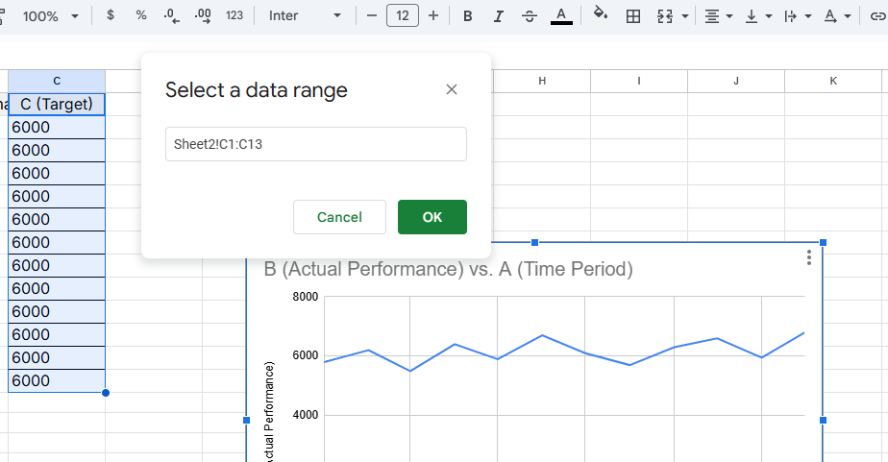This screenshot has width=888, height=462.
Task: Open the 123 number format menu
Action: click(234, 16)
